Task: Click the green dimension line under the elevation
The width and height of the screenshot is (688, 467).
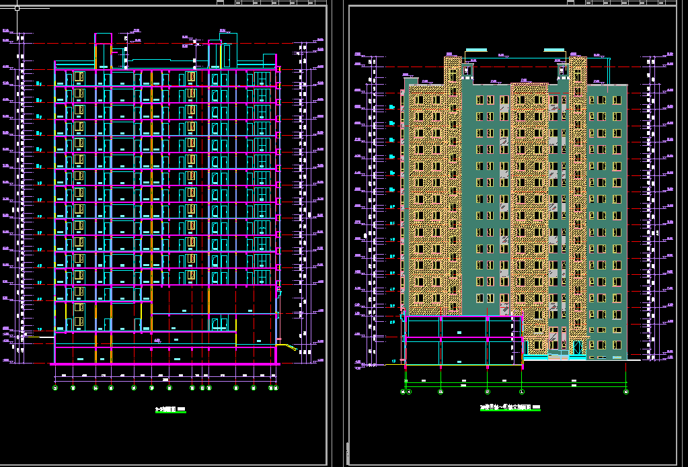Action: (x=515, y=383)
